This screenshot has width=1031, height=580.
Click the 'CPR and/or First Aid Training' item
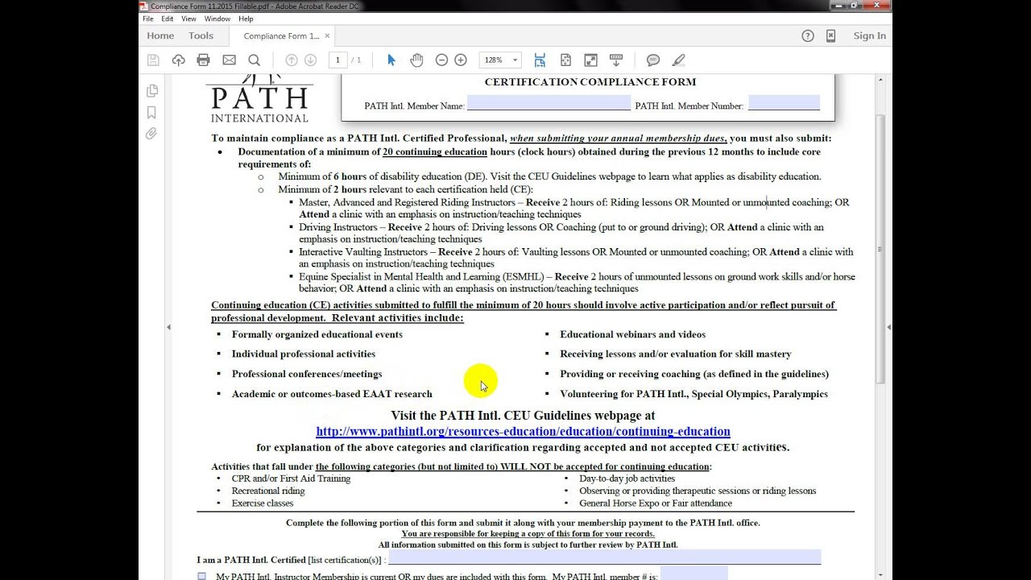(291, 478)
